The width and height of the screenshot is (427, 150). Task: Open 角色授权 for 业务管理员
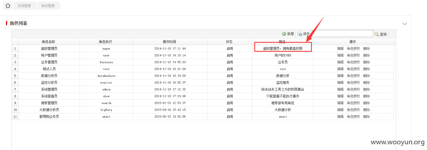tap(353, 62)
